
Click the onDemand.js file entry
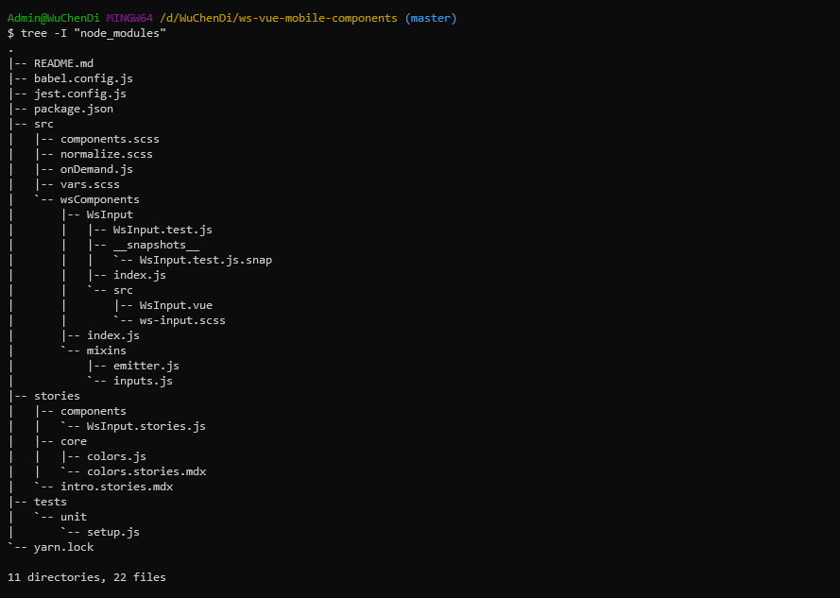pos(96,169)
